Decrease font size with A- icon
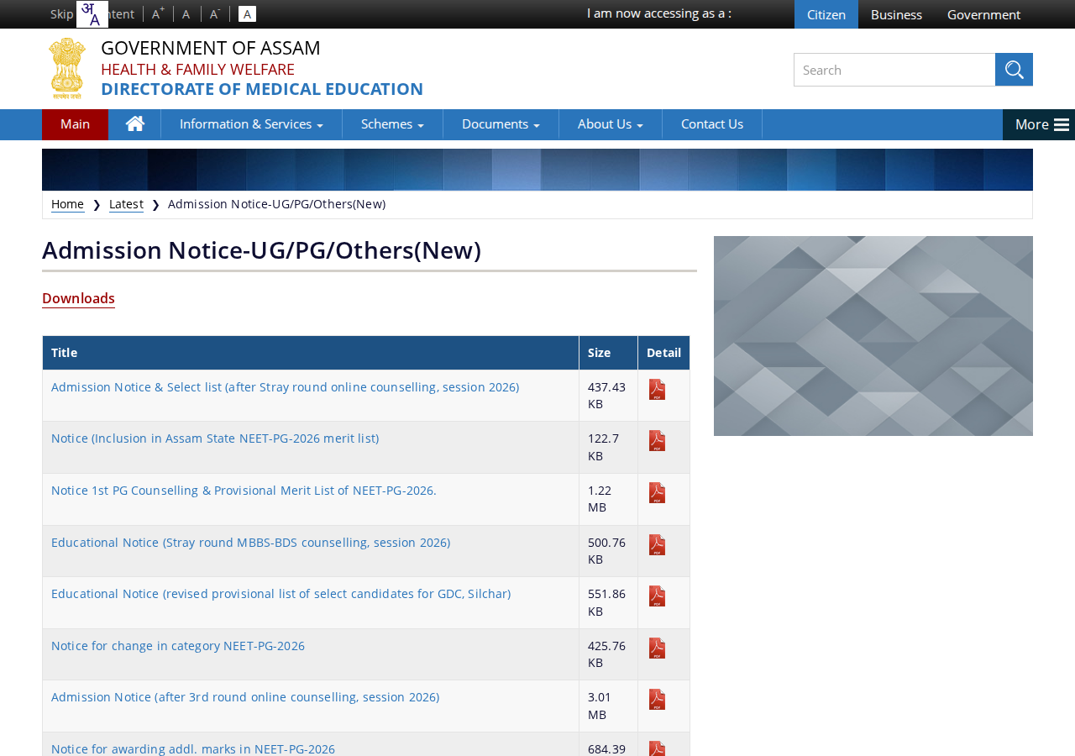 [x=215, y=13]
